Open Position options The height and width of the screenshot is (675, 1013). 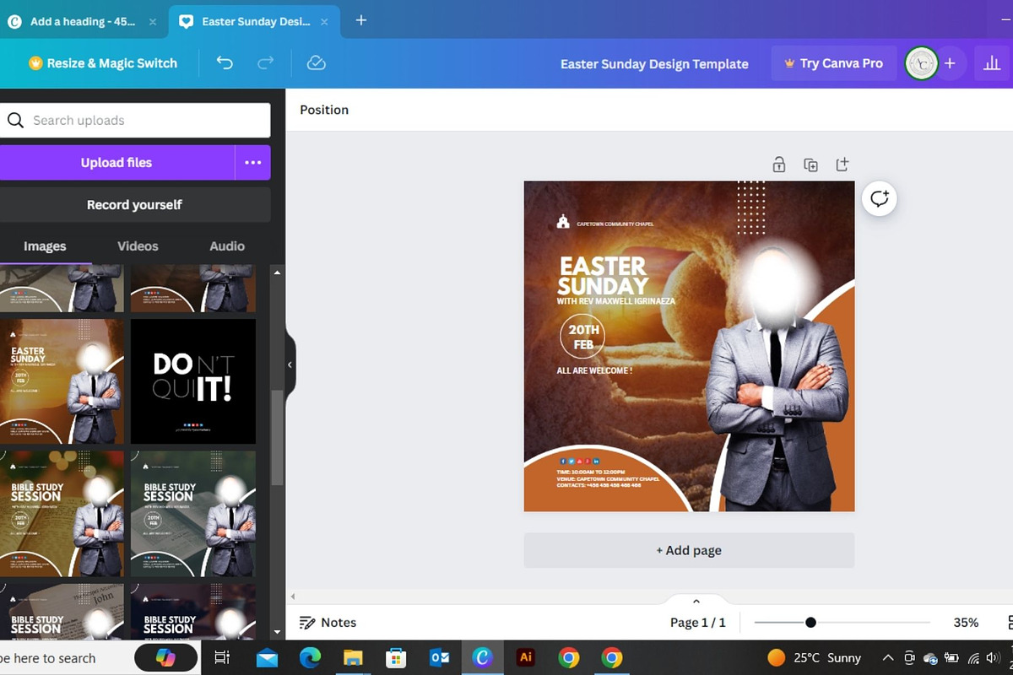pyautogui.click(x=324, y=110)
